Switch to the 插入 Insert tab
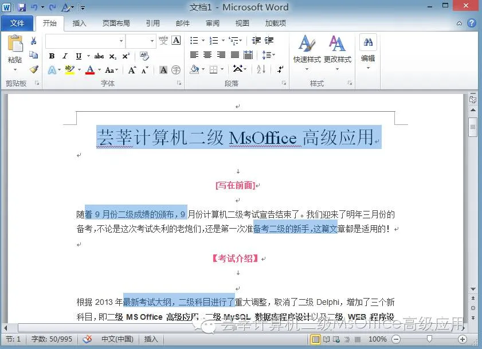 79,23
